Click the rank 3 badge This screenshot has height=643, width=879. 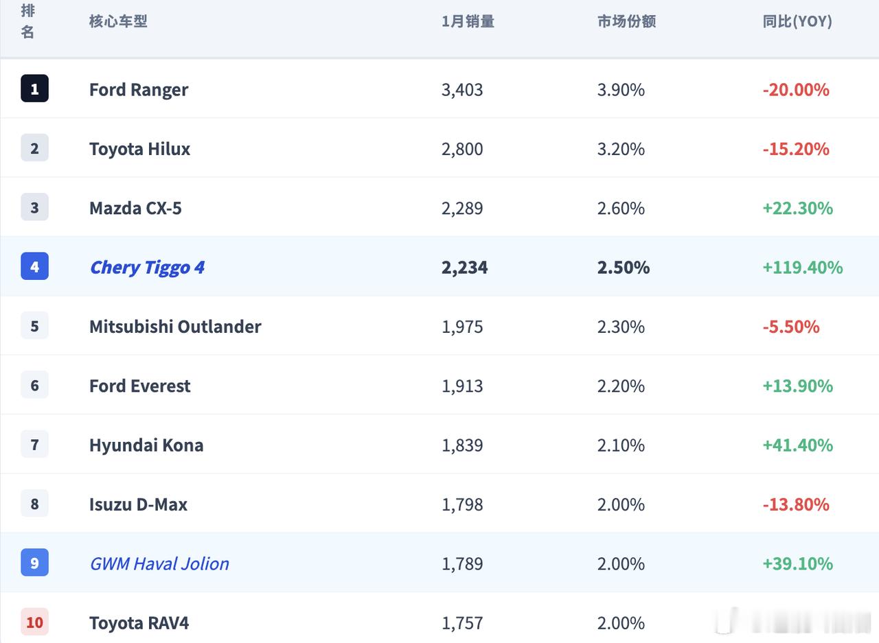(x=34, y=207)
